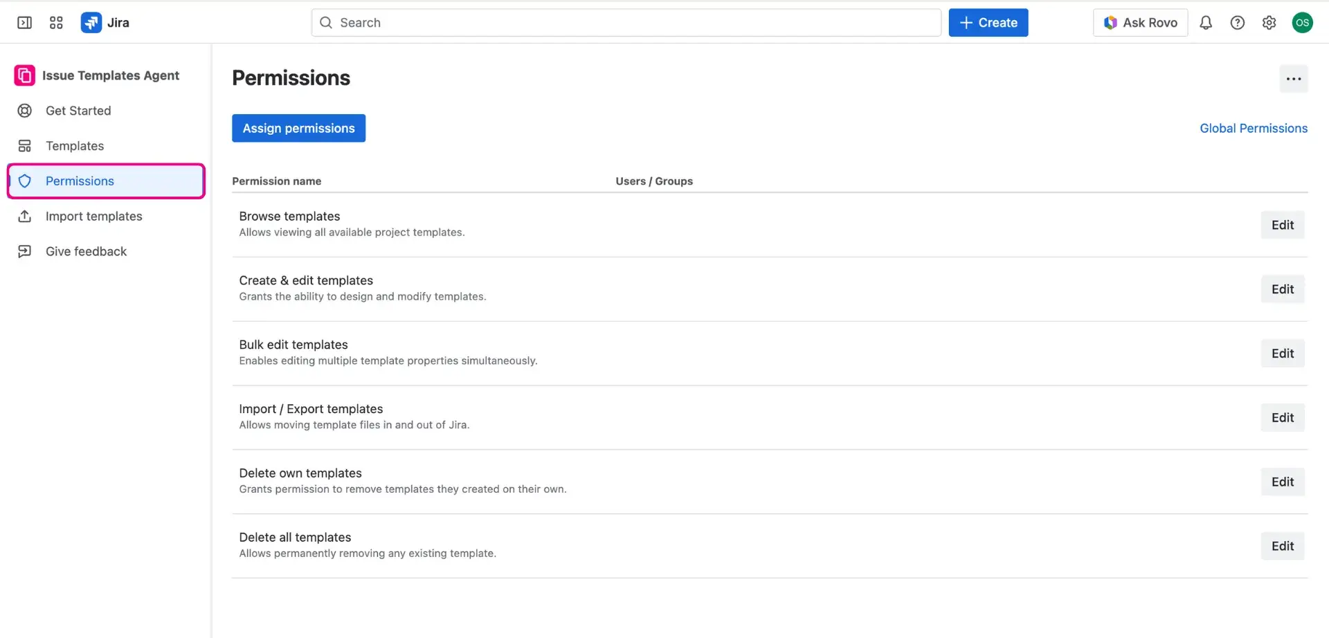Viewport: 1329px width, 638px height.
Task: Click inside the Search field
Action: click(x=623, y=22)
